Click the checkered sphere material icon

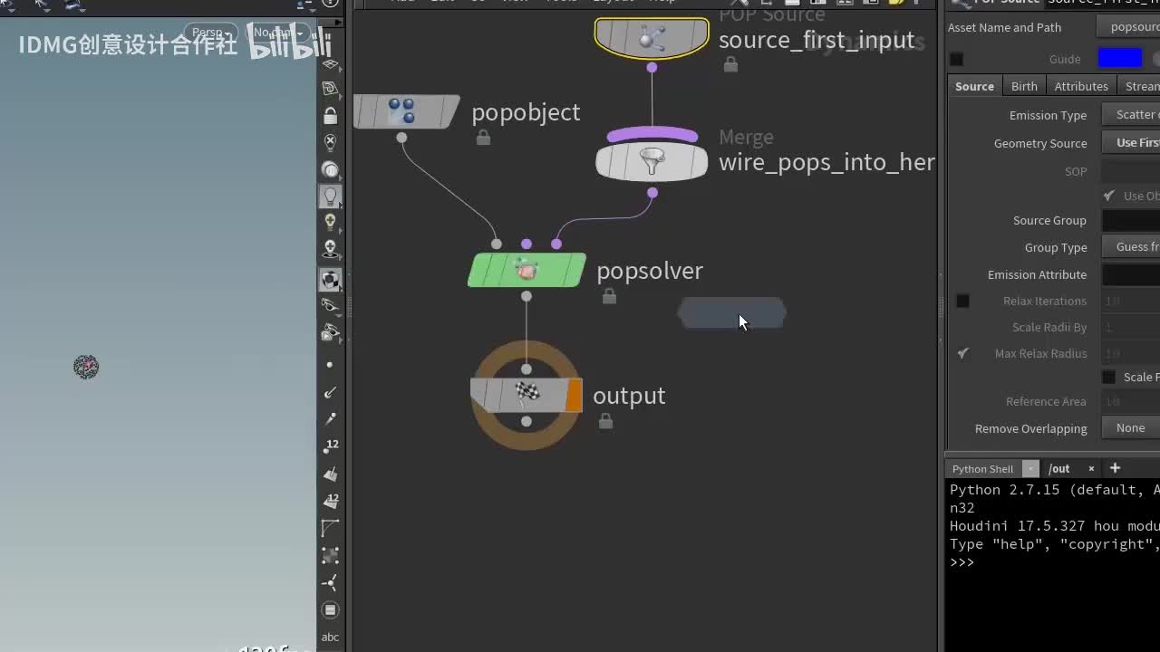330,280
